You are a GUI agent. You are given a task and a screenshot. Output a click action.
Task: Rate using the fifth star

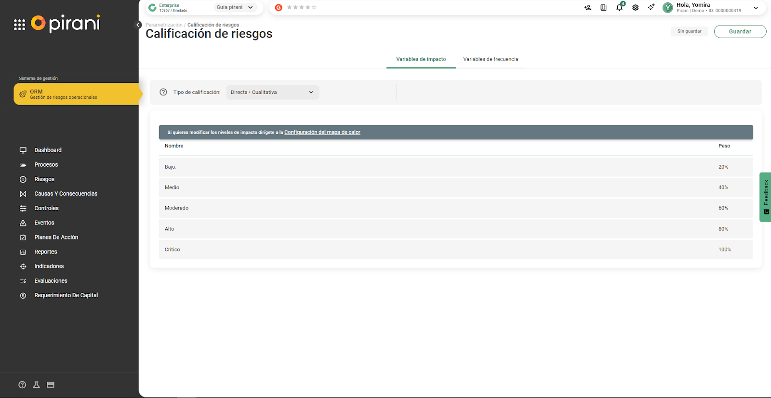(314, 7)
